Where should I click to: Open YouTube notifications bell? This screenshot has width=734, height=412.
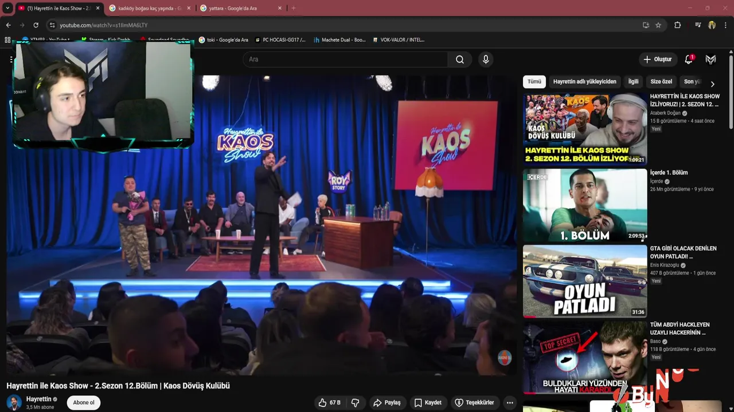pyautogui.click(x=689, y=60)
